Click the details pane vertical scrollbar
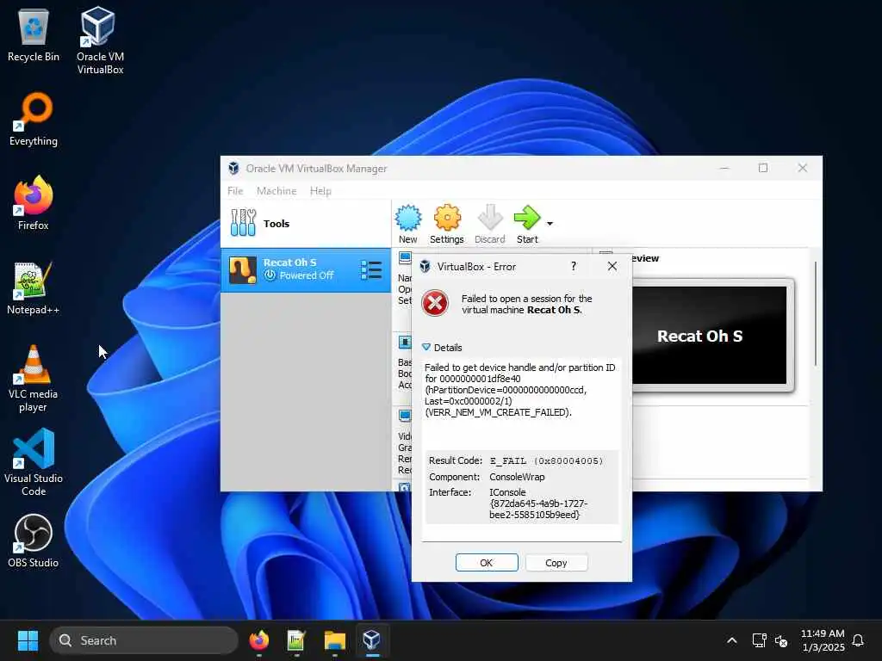882x661 pixels. (x=816, y=313)
